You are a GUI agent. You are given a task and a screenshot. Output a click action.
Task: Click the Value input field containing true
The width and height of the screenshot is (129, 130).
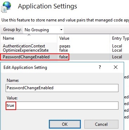[x=62, y=105]
